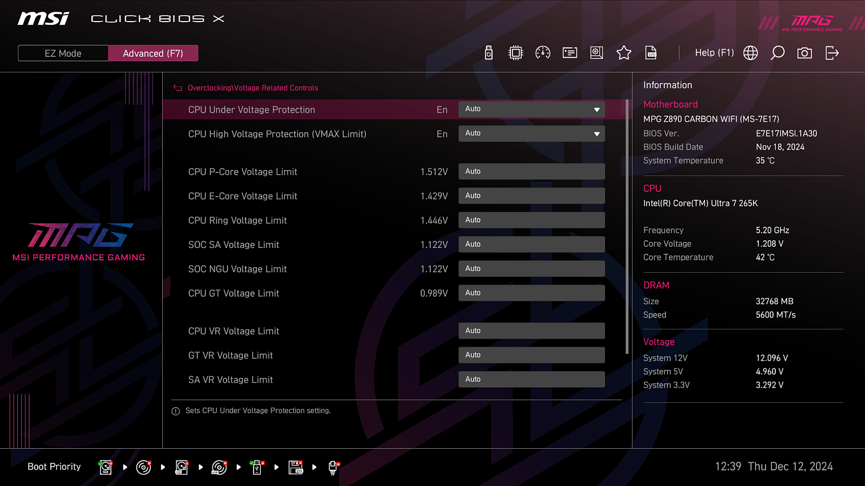Screen dimensions: 865x486
Task: Take a screenshot with the camera icon
Action: [804, 53]
